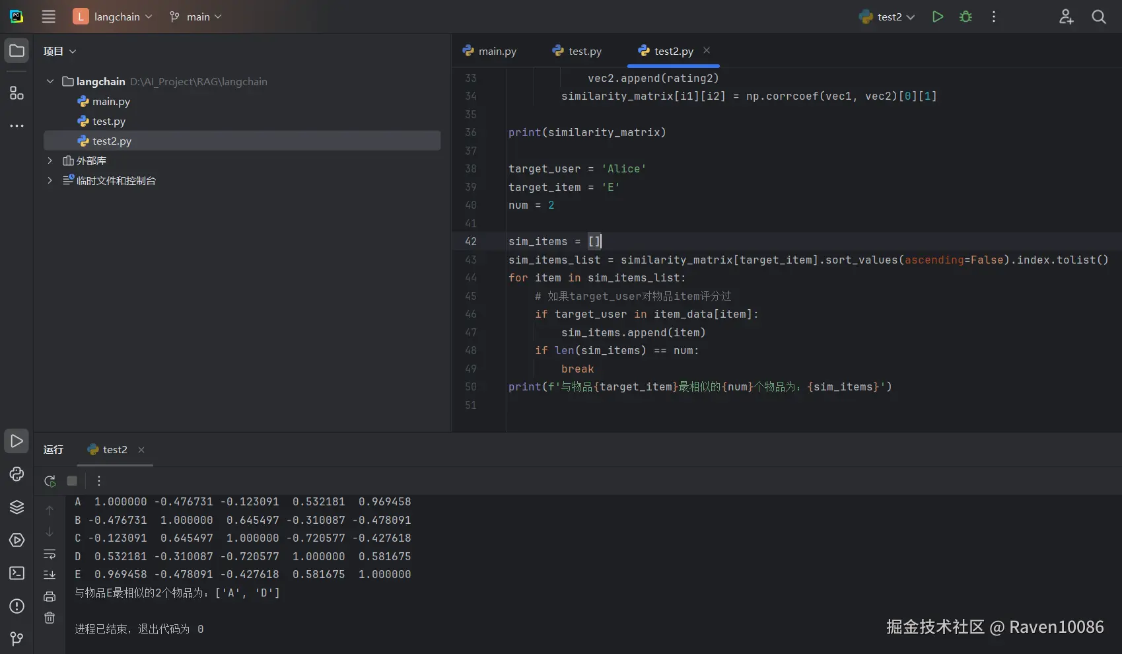Open Search Everywhere magnifier

1099,17
